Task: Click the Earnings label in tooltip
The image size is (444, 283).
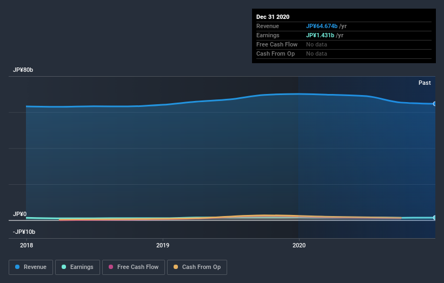Action: (268, 35)
